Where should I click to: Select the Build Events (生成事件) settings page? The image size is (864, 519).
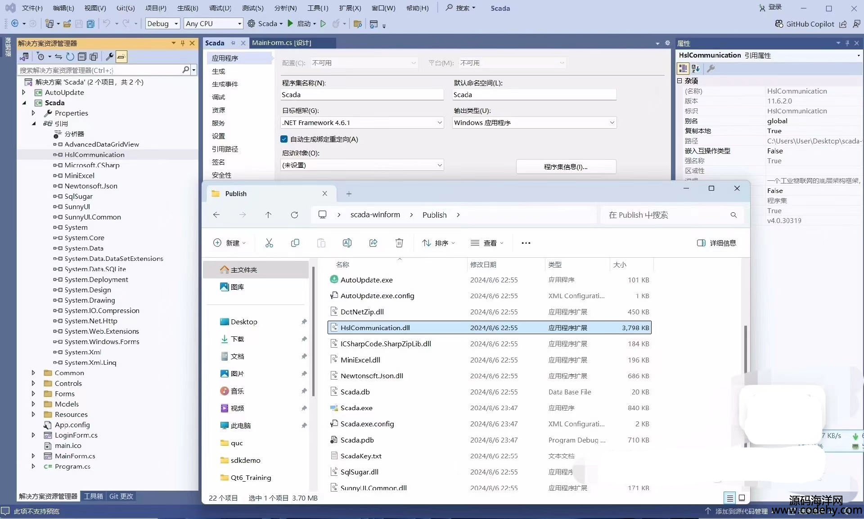click(225, 84)
